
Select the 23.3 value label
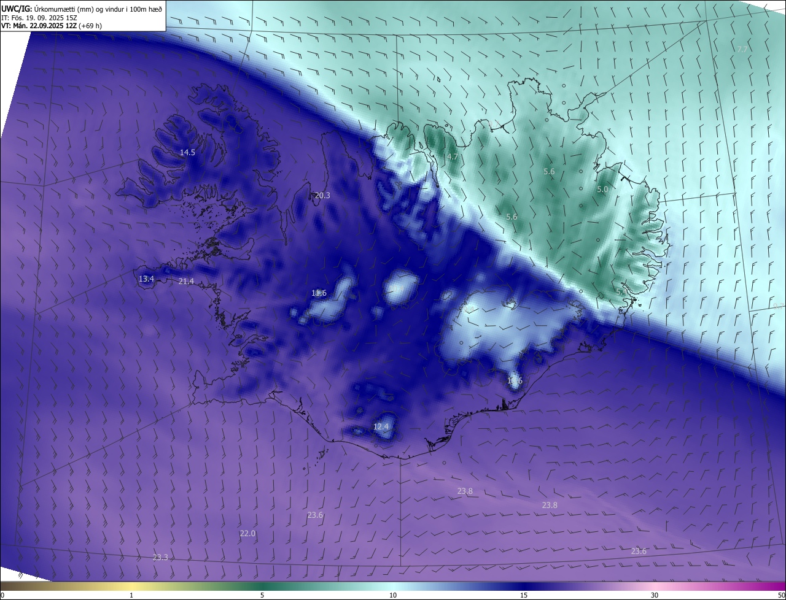coord(160,557)
